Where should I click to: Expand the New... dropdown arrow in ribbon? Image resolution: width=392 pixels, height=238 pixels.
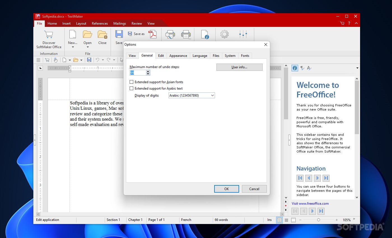point(73,47)
